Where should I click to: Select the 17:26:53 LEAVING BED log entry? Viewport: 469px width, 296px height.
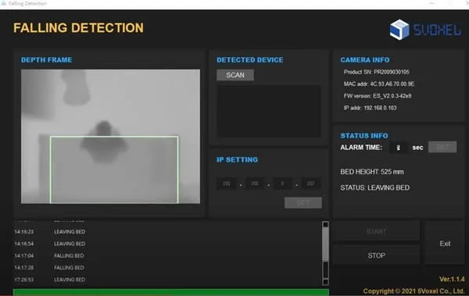(x=50, y=280)
